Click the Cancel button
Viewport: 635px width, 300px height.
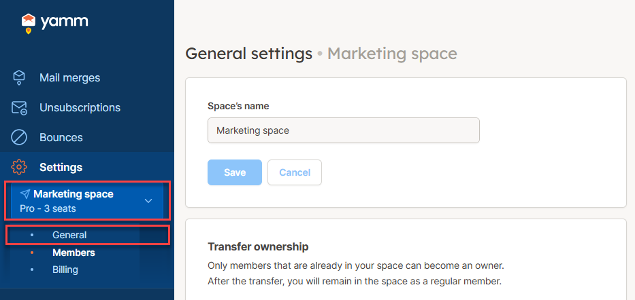[295, 172]
